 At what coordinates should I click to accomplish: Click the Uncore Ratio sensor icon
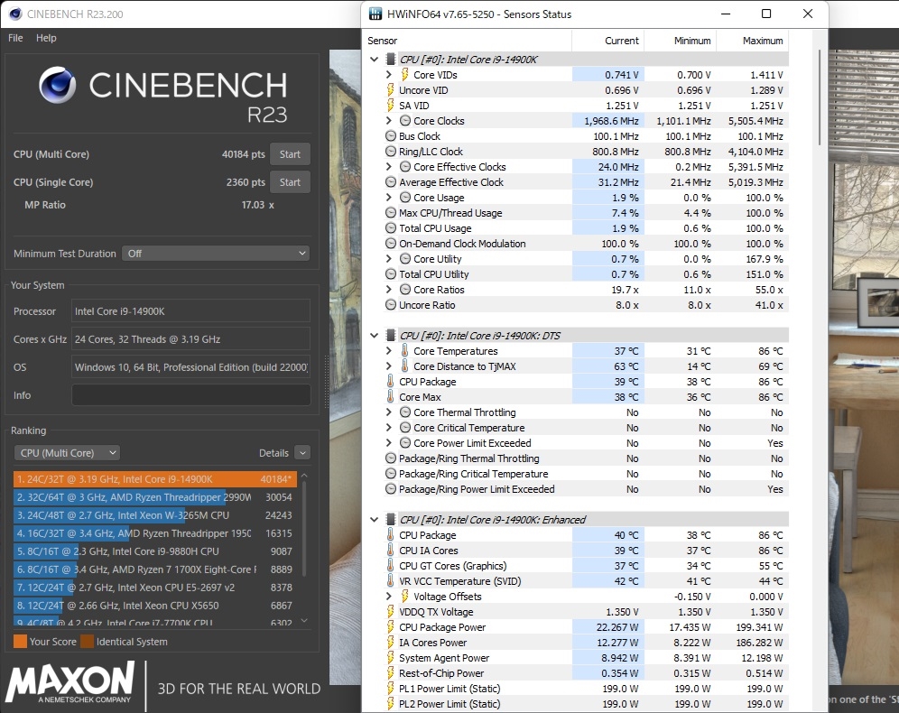(391, 305)
